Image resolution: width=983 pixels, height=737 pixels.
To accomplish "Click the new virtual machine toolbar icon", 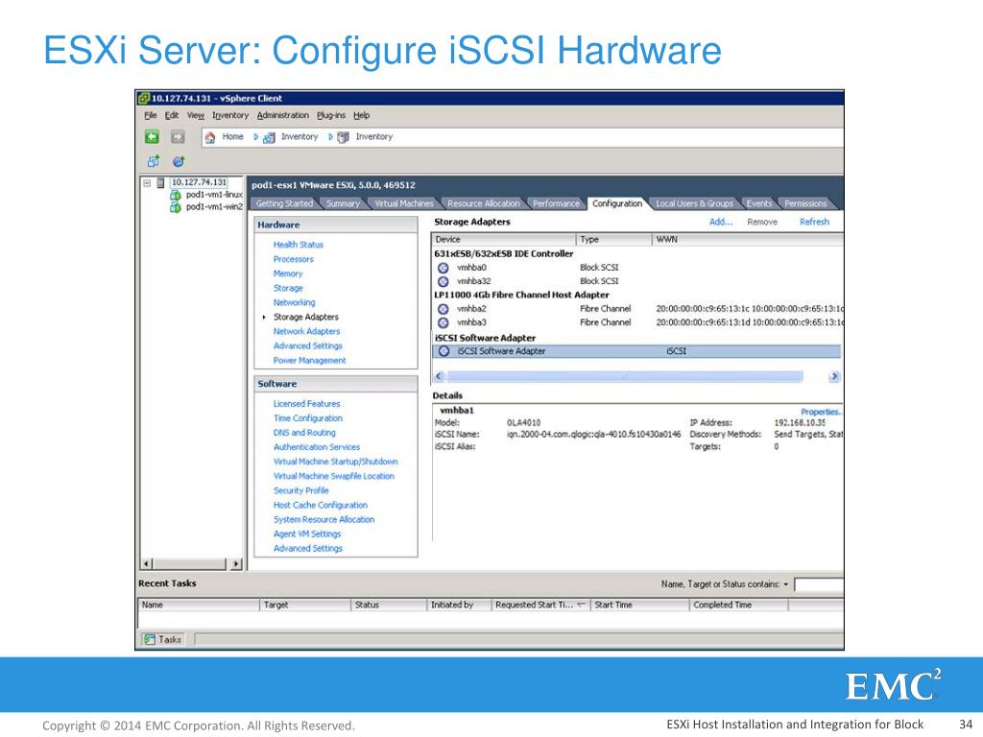I will 154,161.
